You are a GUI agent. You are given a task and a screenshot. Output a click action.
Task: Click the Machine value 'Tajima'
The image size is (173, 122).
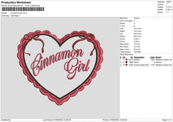tap(137, 18)
